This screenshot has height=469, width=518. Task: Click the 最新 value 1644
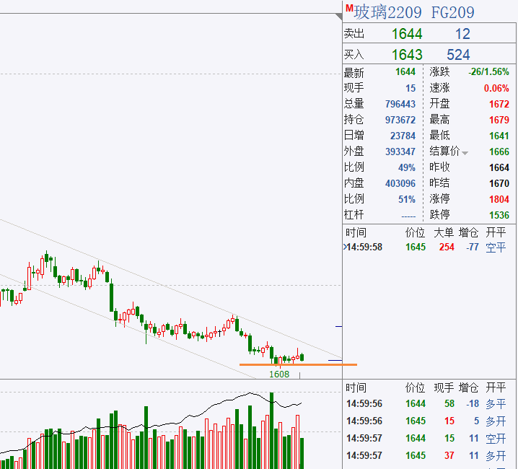click(x=405, y=71)
